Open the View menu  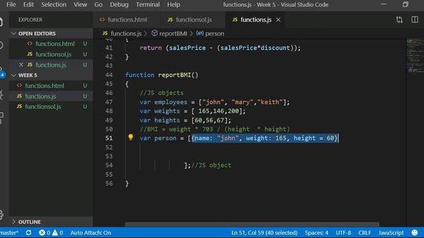pos(80,5)
